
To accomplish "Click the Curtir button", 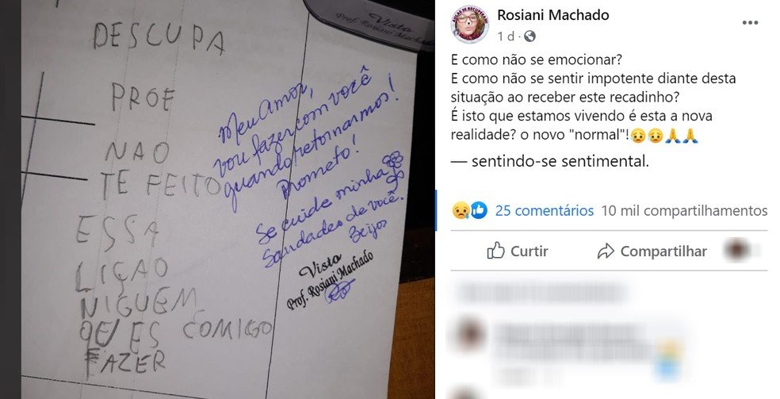I will point(518,251).
